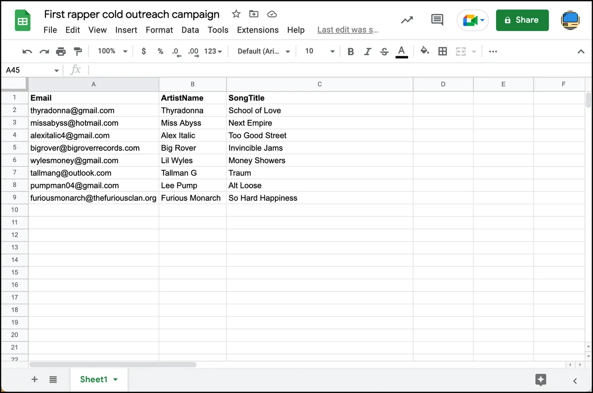This screenshot has width=593, height=393.
Task: Format as percent
Action: 160,51
